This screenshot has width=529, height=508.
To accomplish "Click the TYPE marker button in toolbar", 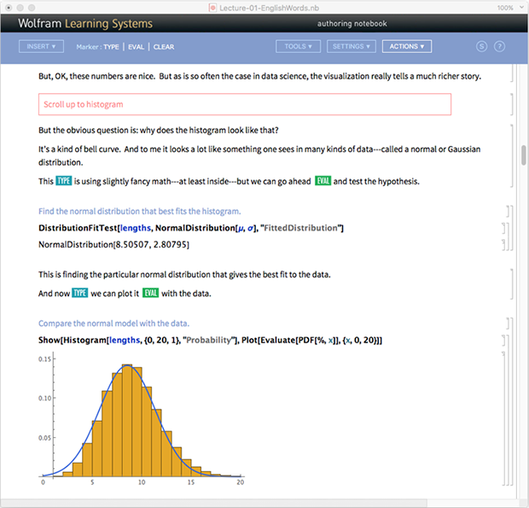I will (111, 47).
